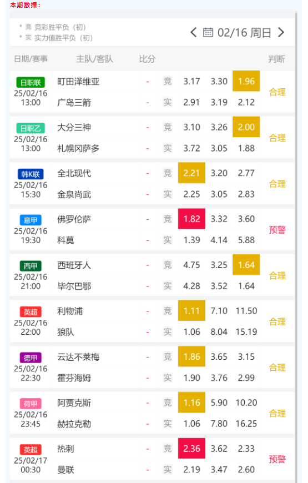Open 预警 judgment for 佛罗伦萨 match
Image resolution: width=308 pixels, height=483 pixels.
click(277, 229)
